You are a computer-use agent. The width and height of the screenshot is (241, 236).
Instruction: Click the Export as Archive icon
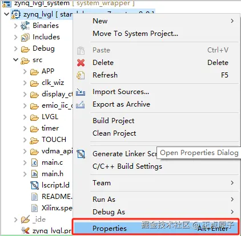[x=81, y=105]
